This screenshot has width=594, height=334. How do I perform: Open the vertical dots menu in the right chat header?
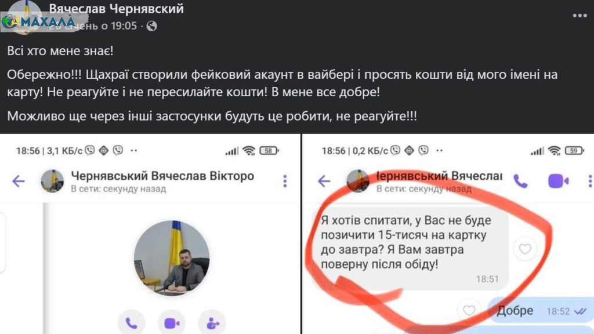590,181
